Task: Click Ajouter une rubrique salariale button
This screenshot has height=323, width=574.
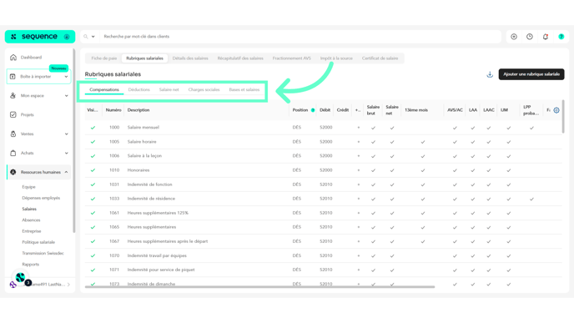Action: point(531,74)
